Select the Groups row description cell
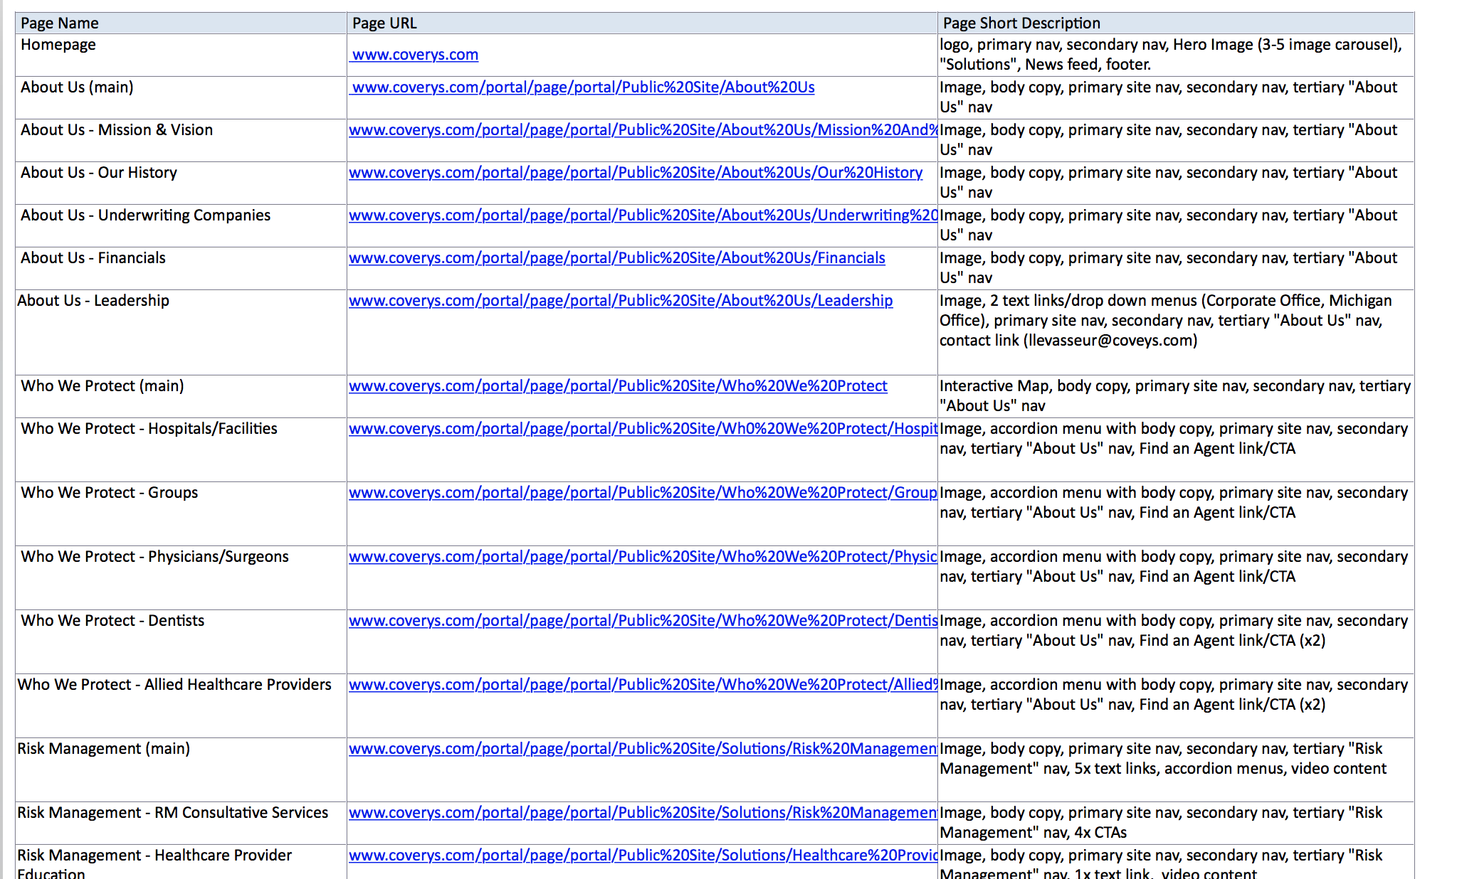1462x879 pixels. click(1176, 513)
